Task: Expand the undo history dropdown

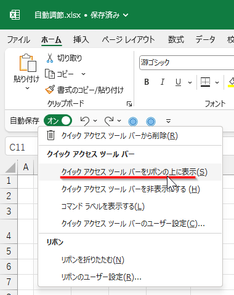Action: [95, 121]
